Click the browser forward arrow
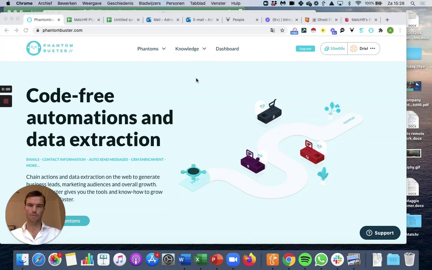Viewport: 432px width, 270px height. click(16, 30)
